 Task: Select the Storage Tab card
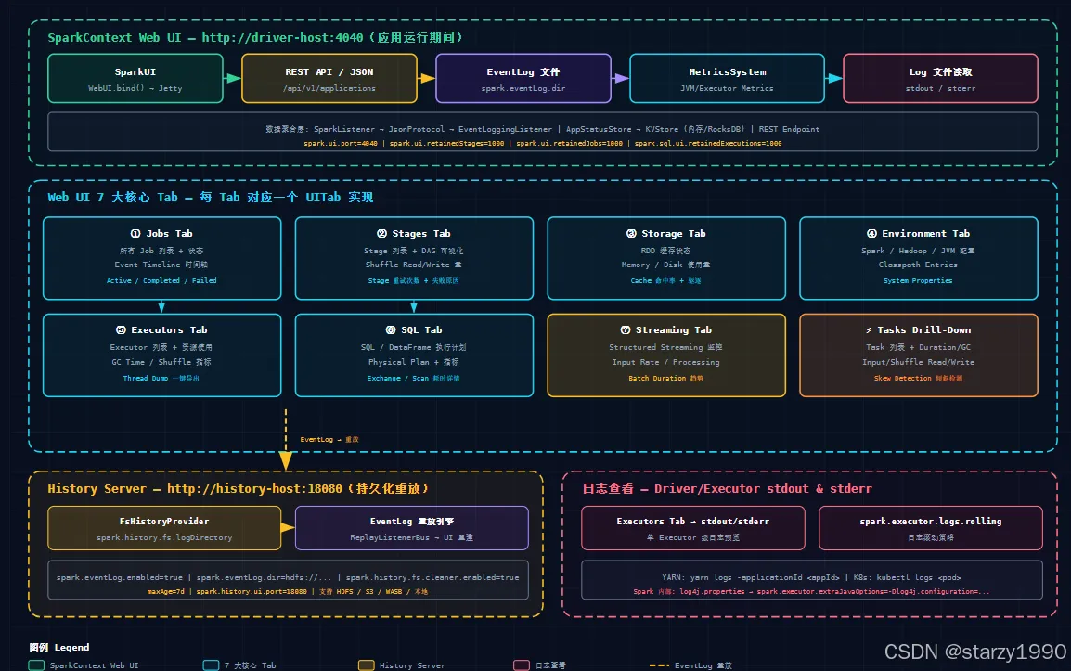(666, 258)
